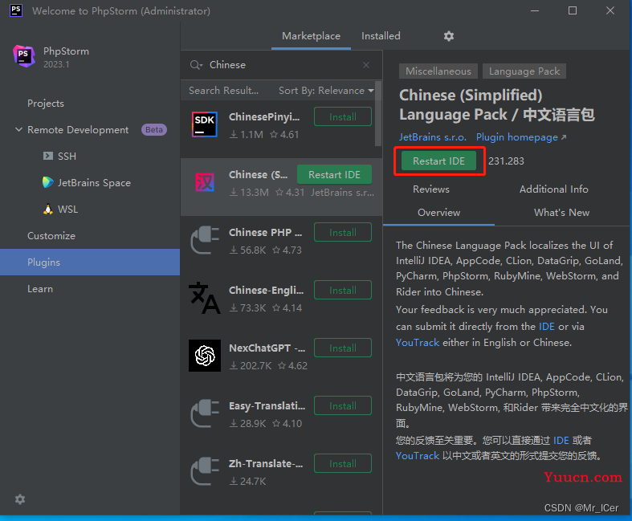632x521 pixels.
Task: Click the Miscellaneous tag
Action: click(438, 71)
